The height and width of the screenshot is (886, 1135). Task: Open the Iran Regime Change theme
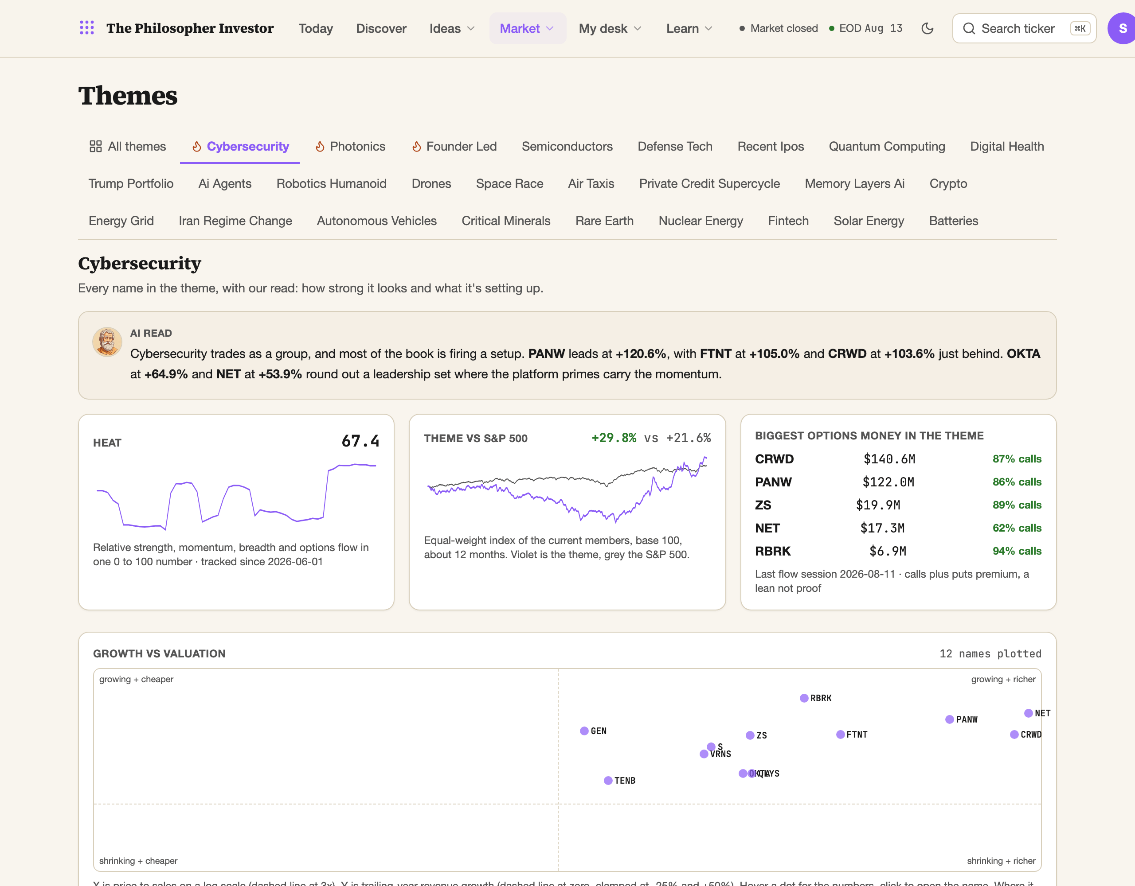pyautogui.click(x=235, y=221)
